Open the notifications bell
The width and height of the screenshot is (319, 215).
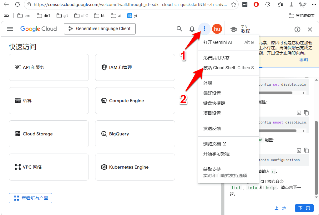pyautogui.click(x=192, y=29)
